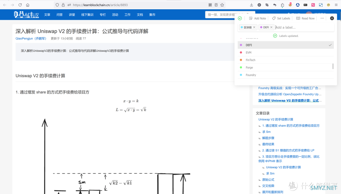Click the blue triangle circle extension icon
Screen dimensions: 341x194
[298, 5]
